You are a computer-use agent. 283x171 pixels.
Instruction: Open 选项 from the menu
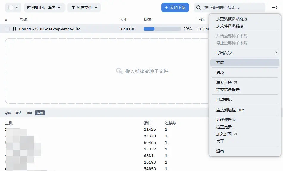click(x=245, y=73)
